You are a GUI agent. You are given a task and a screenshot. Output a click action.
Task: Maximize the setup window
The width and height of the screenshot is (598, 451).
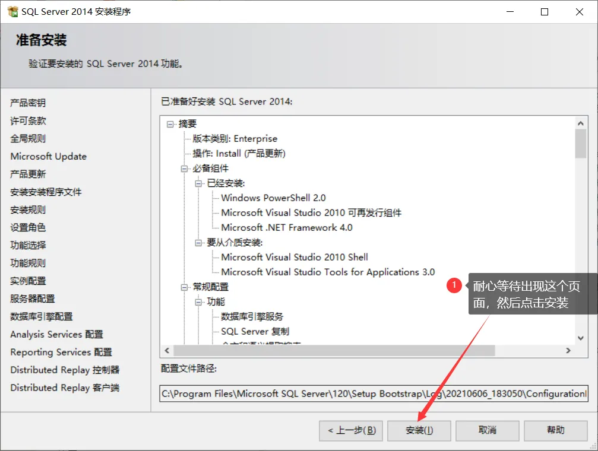(545, 12)
